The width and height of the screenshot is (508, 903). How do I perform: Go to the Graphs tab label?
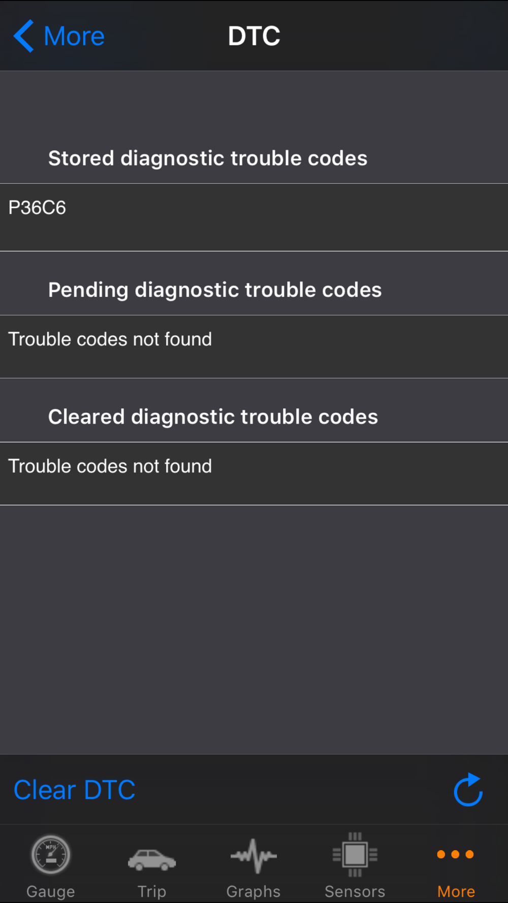pos(253,891)
